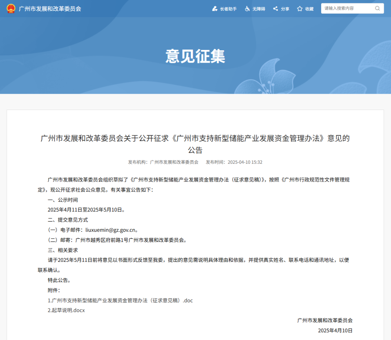Click the 意见征集 banner heading
The image size is (391, 340).
point(195,56)
